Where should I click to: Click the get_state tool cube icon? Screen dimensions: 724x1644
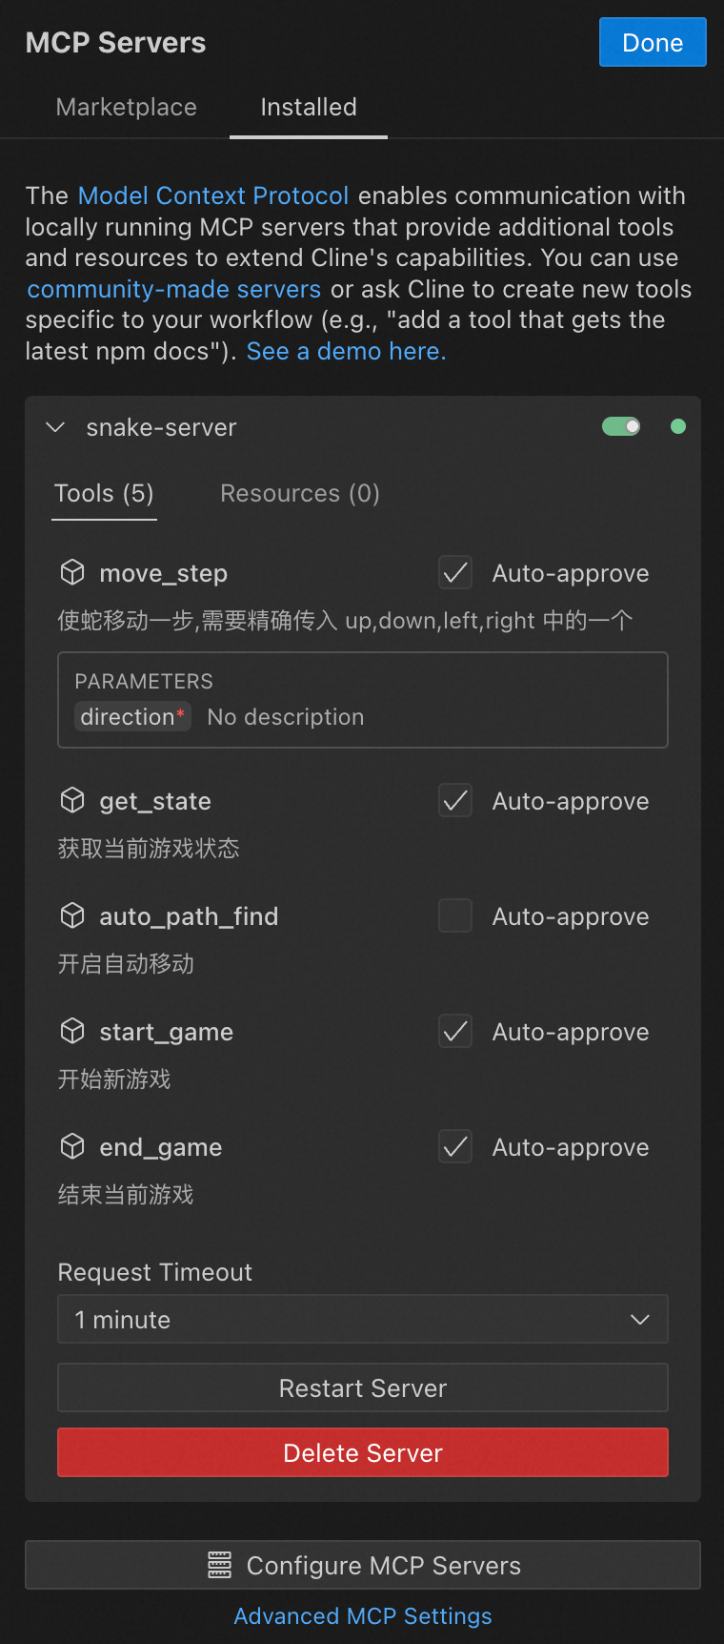72,800
